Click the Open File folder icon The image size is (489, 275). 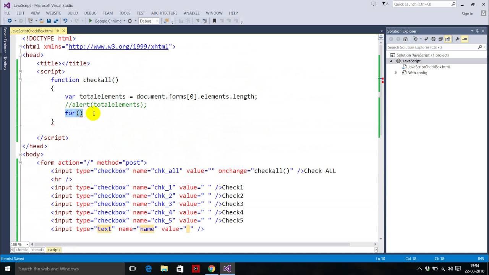(x=41, y=21)
